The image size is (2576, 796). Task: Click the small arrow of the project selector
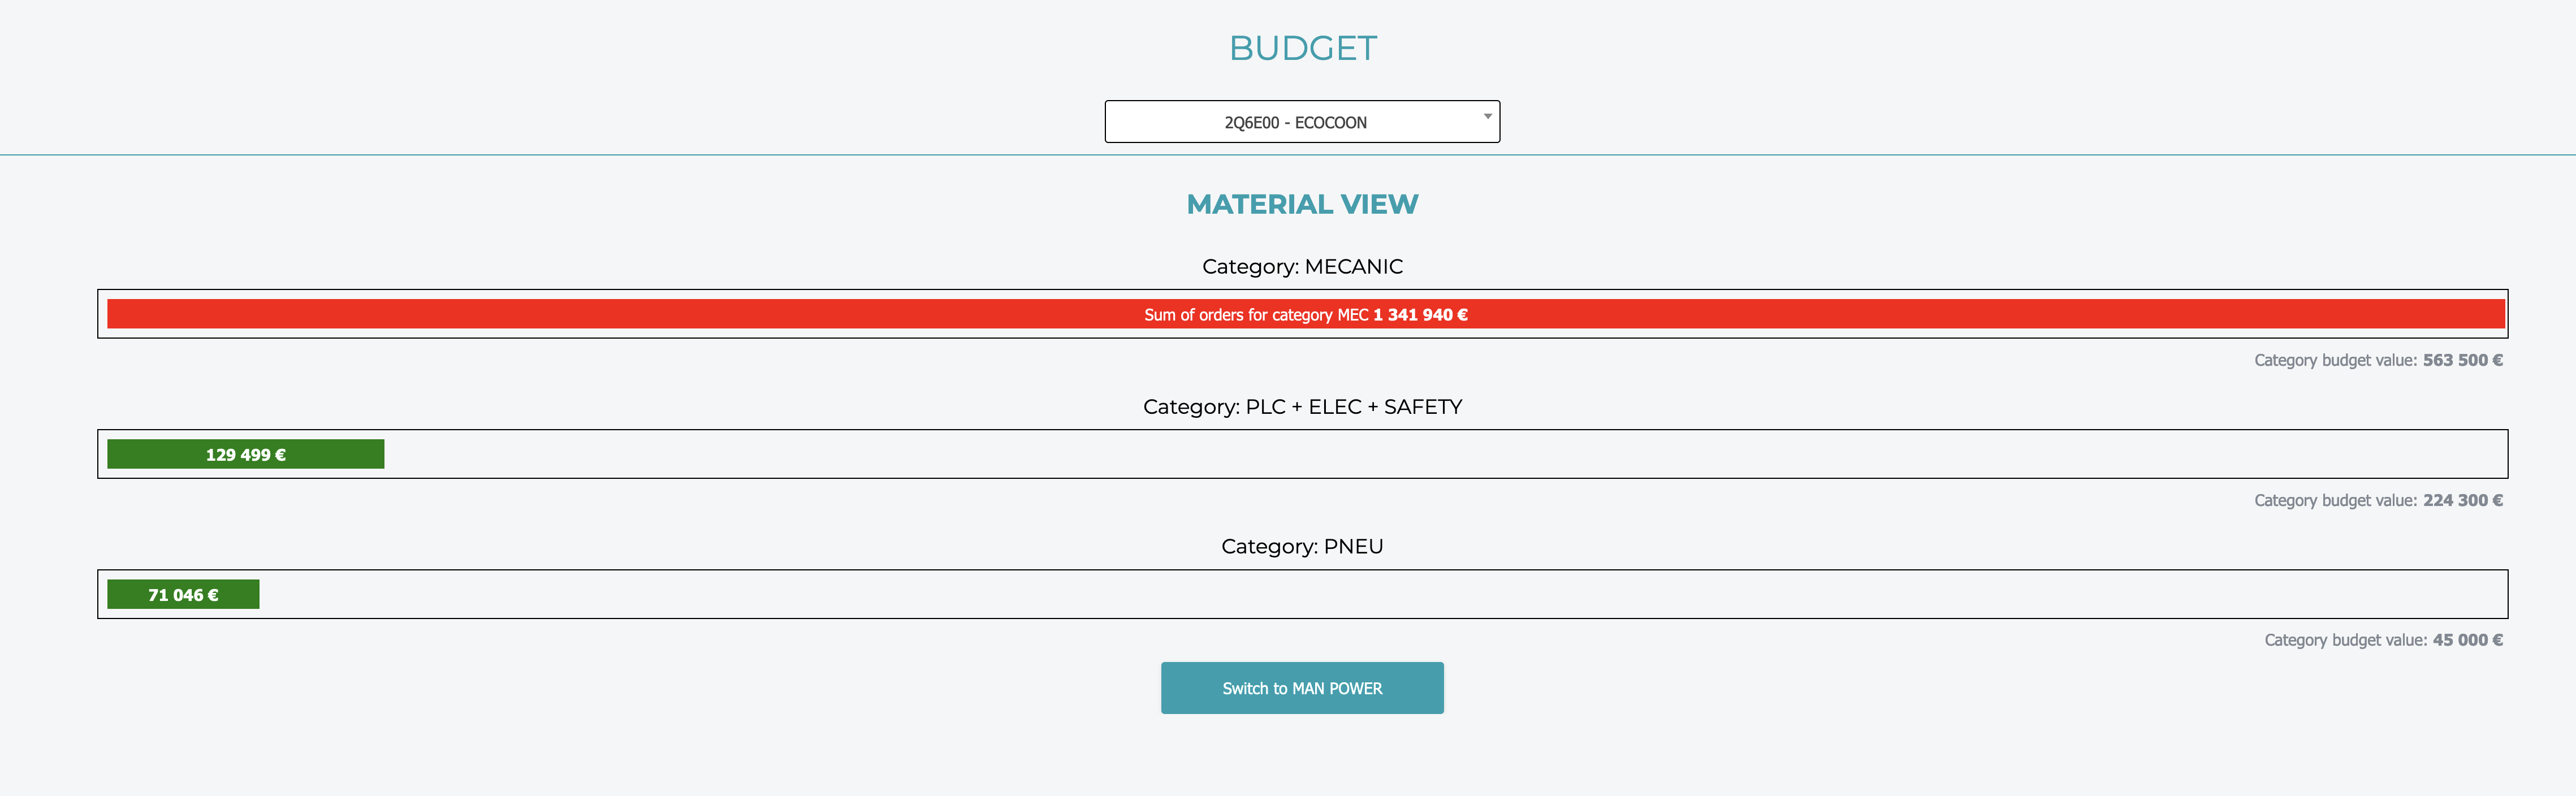pos(1487,117)
